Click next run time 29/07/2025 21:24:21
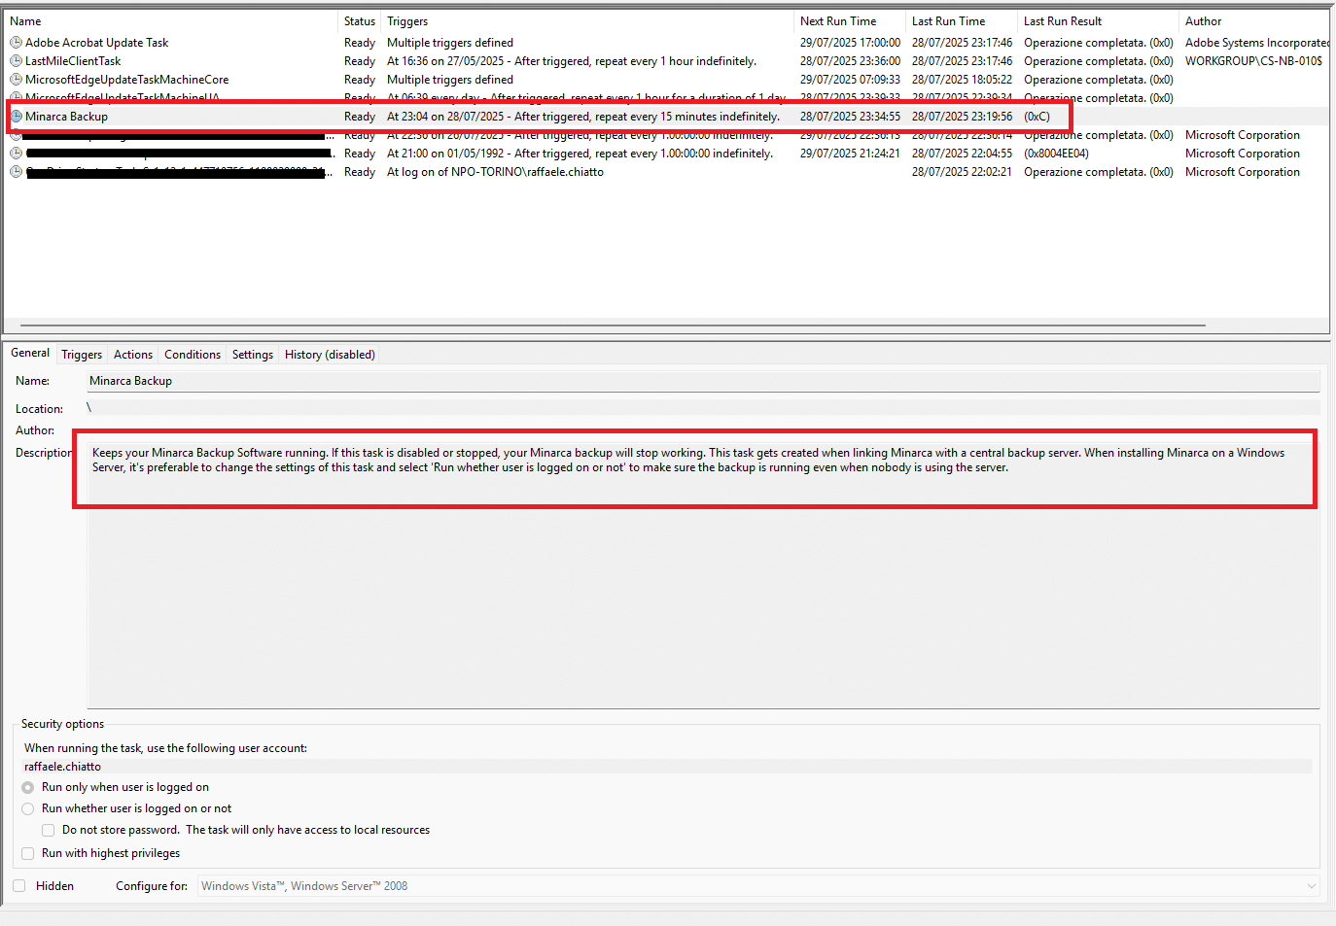The width and height of the screenshot is (1336, 926). 850,154
